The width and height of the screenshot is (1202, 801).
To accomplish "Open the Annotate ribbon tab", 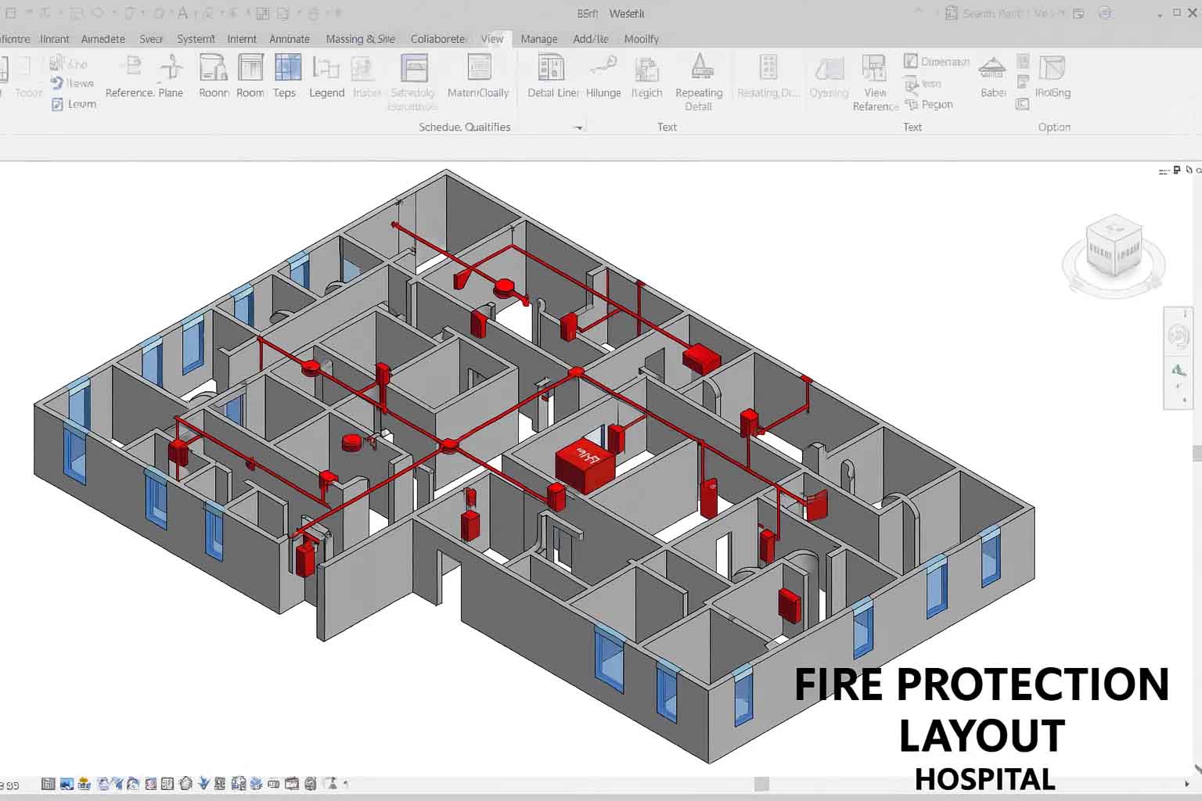I will 290,38.
